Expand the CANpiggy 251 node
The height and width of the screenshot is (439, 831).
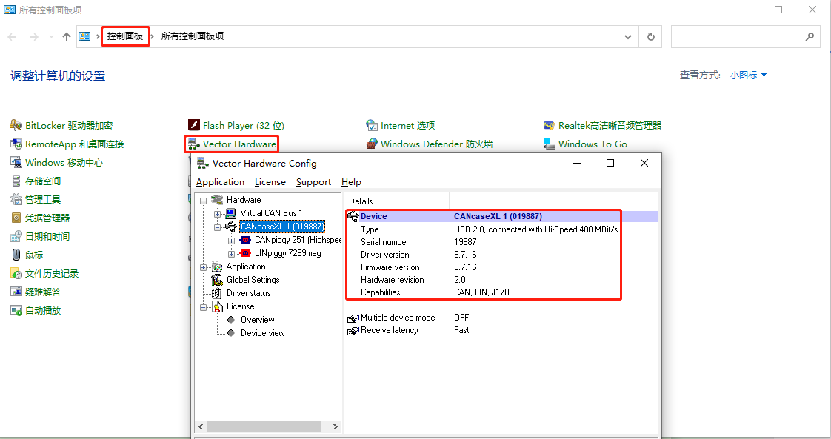231,241
